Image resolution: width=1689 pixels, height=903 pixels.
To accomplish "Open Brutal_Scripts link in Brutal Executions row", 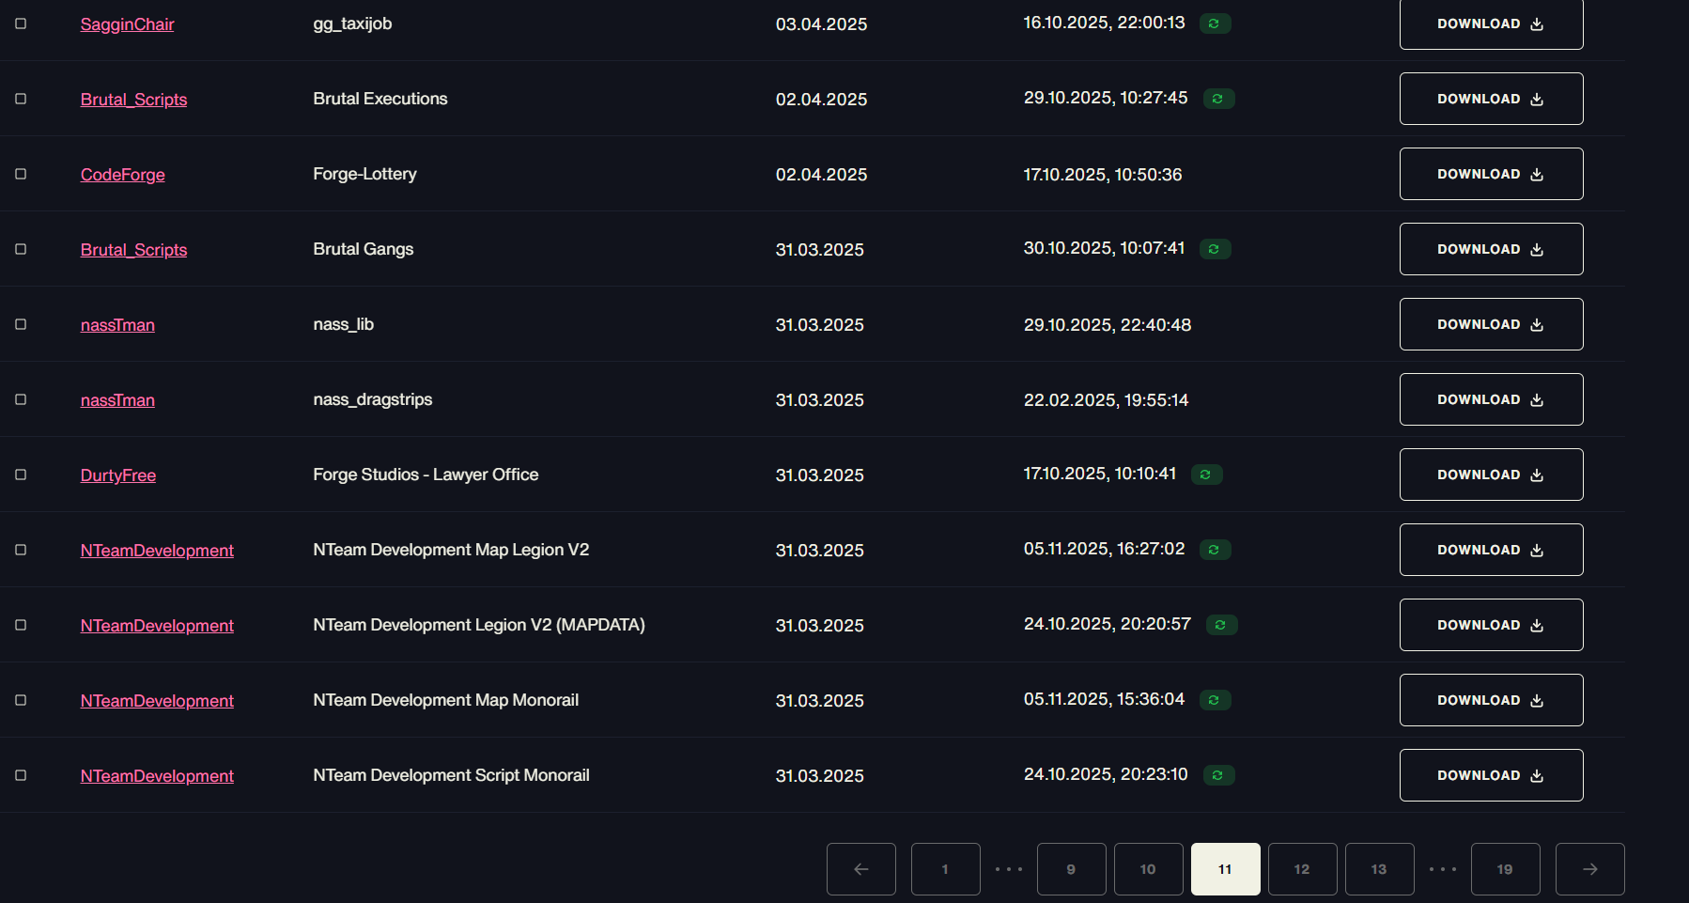I will point(134,100).
